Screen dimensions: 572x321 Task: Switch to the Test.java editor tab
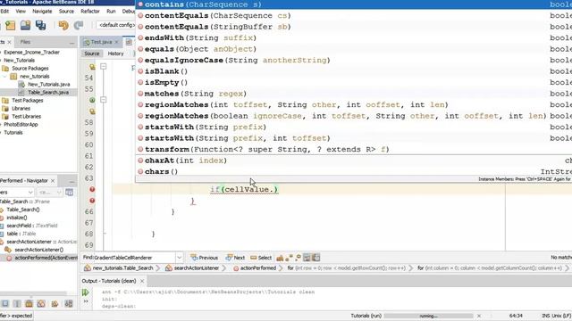(x=101, y=42)
